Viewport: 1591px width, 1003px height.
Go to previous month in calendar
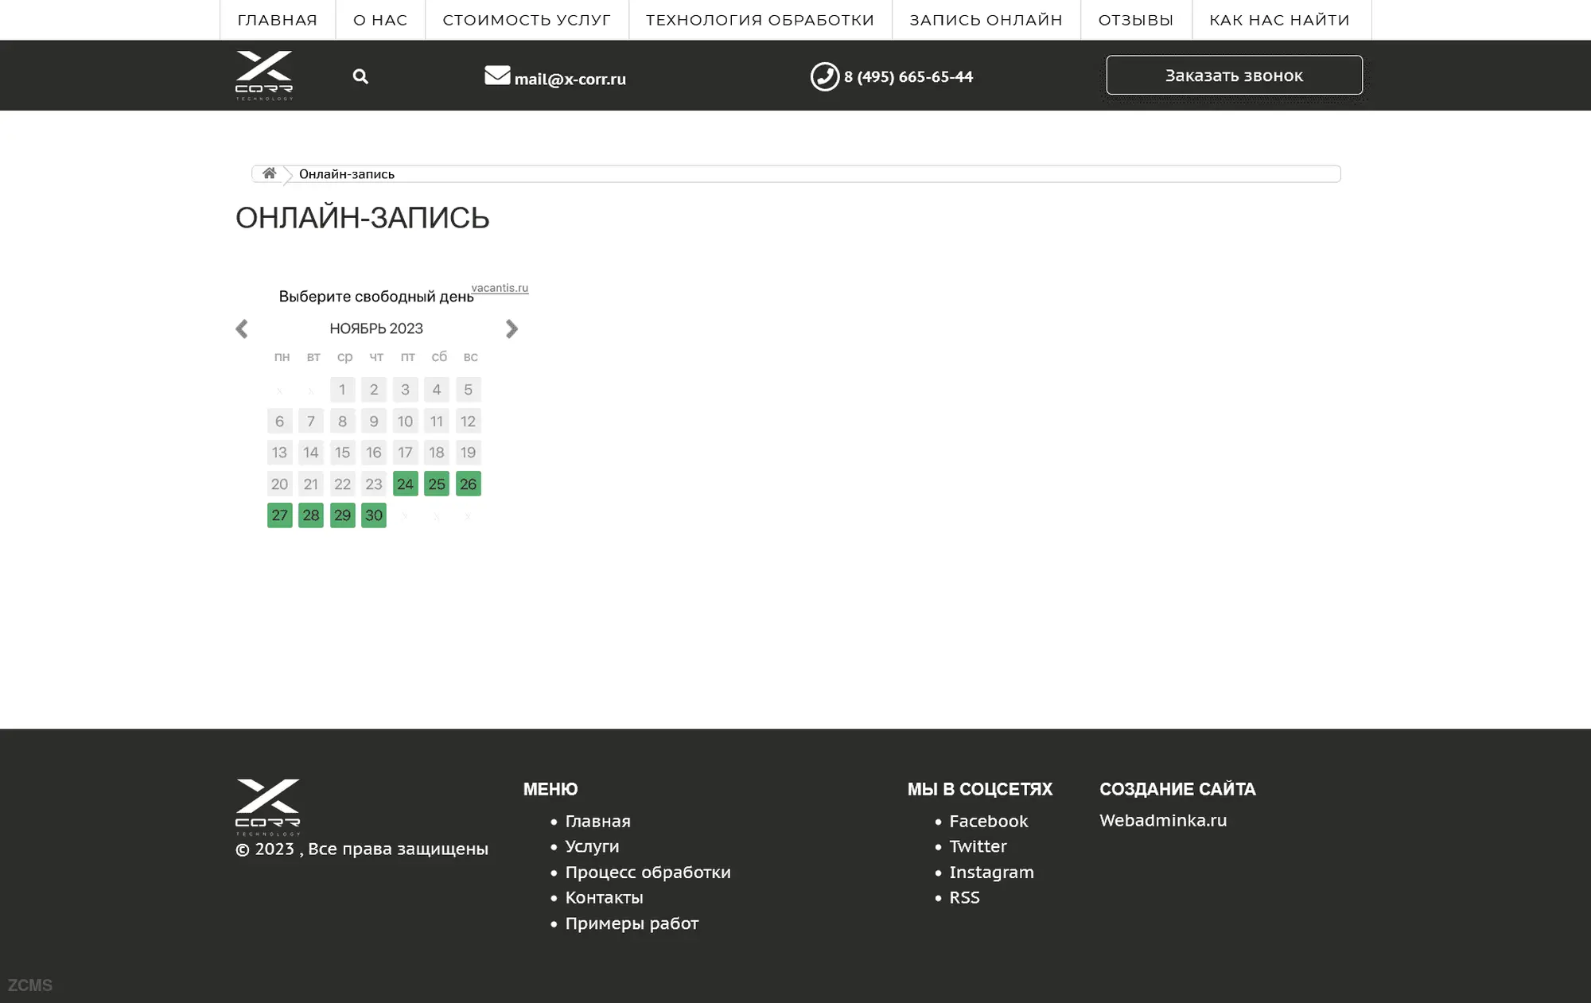point(242,329)
